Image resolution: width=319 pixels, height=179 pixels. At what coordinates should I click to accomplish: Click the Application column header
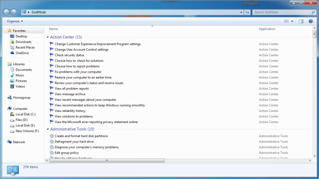click(267, 29)
